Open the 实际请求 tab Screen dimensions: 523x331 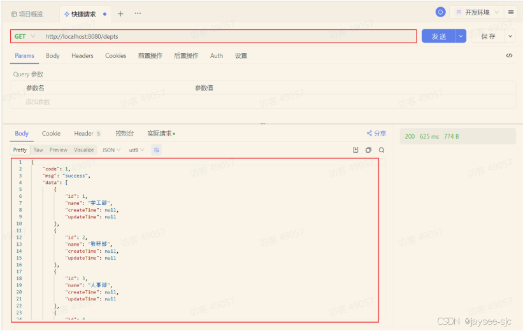click(x=161, y=133)
